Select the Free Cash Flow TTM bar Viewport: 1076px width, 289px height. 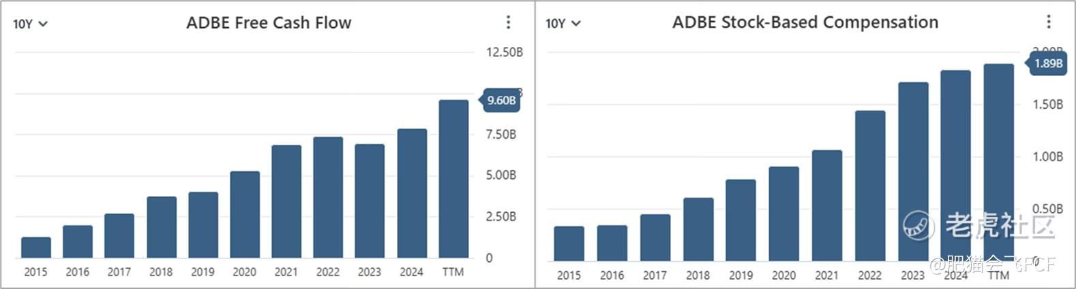[453, 179]
